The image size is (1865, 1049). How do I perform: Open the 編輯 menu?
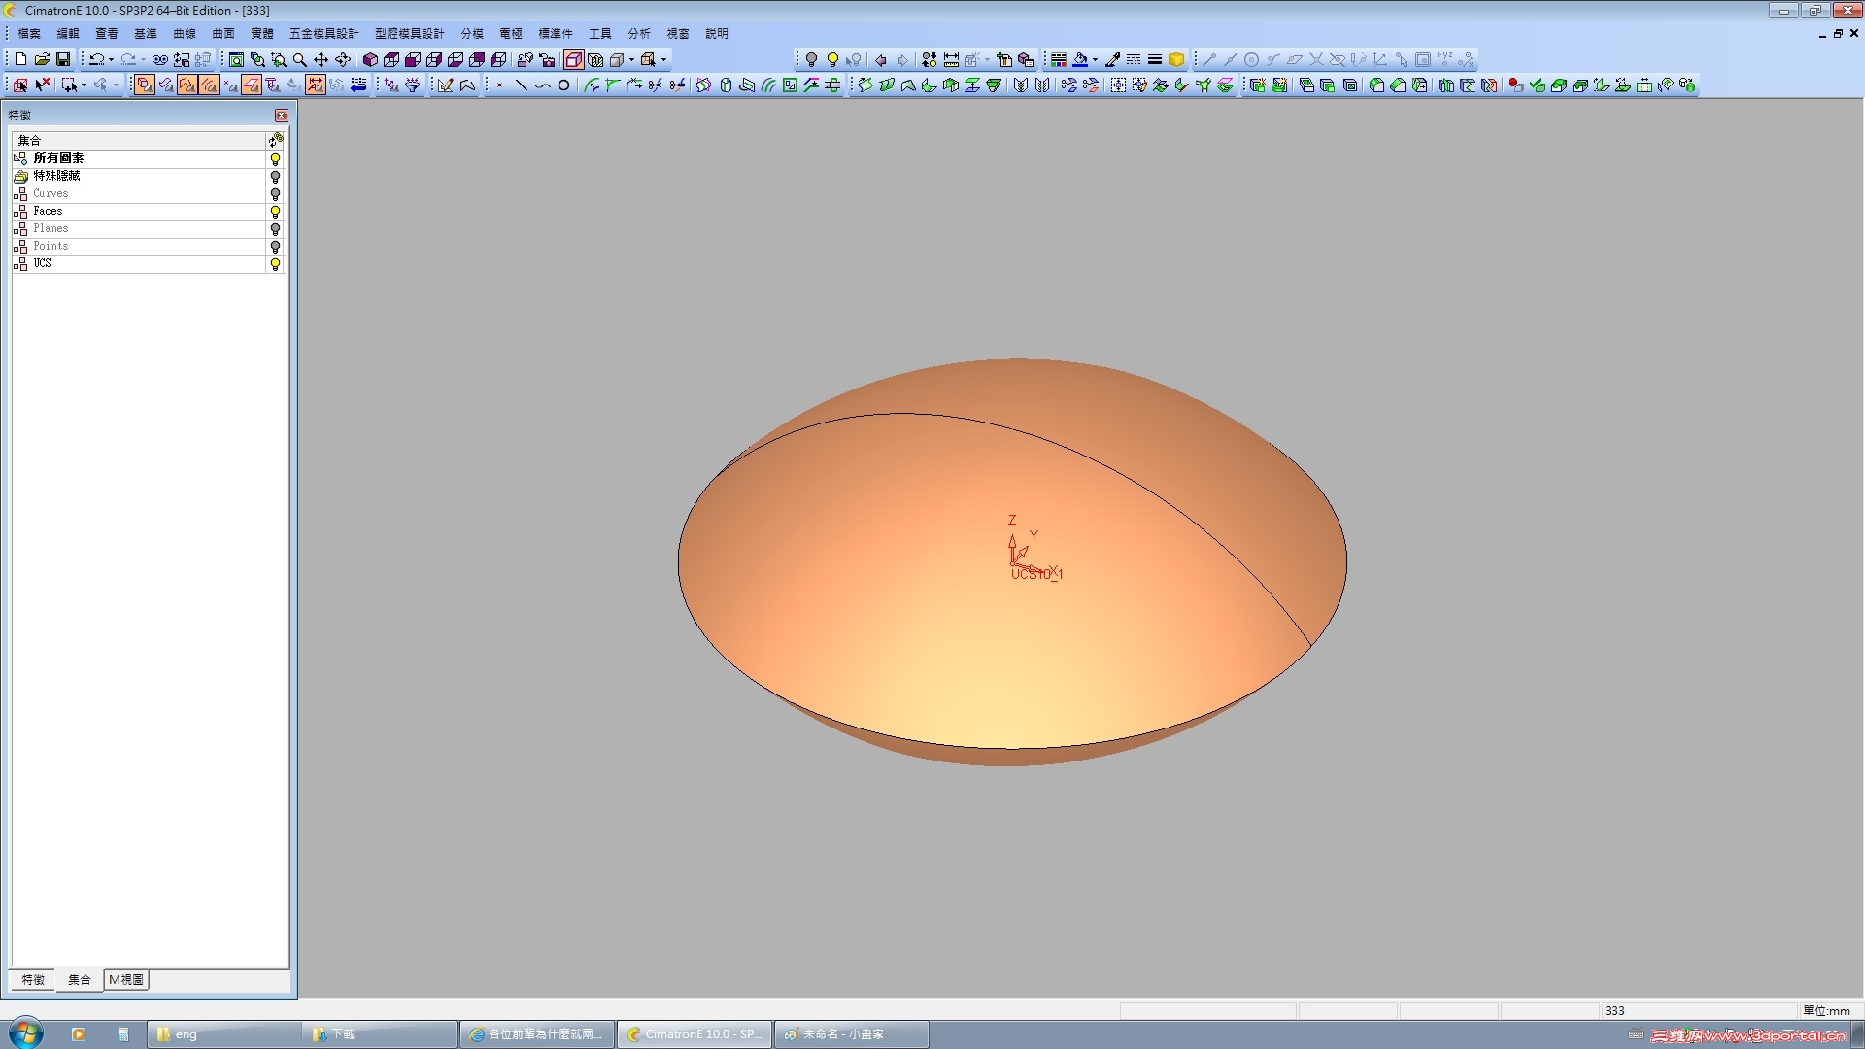point(68,33)
